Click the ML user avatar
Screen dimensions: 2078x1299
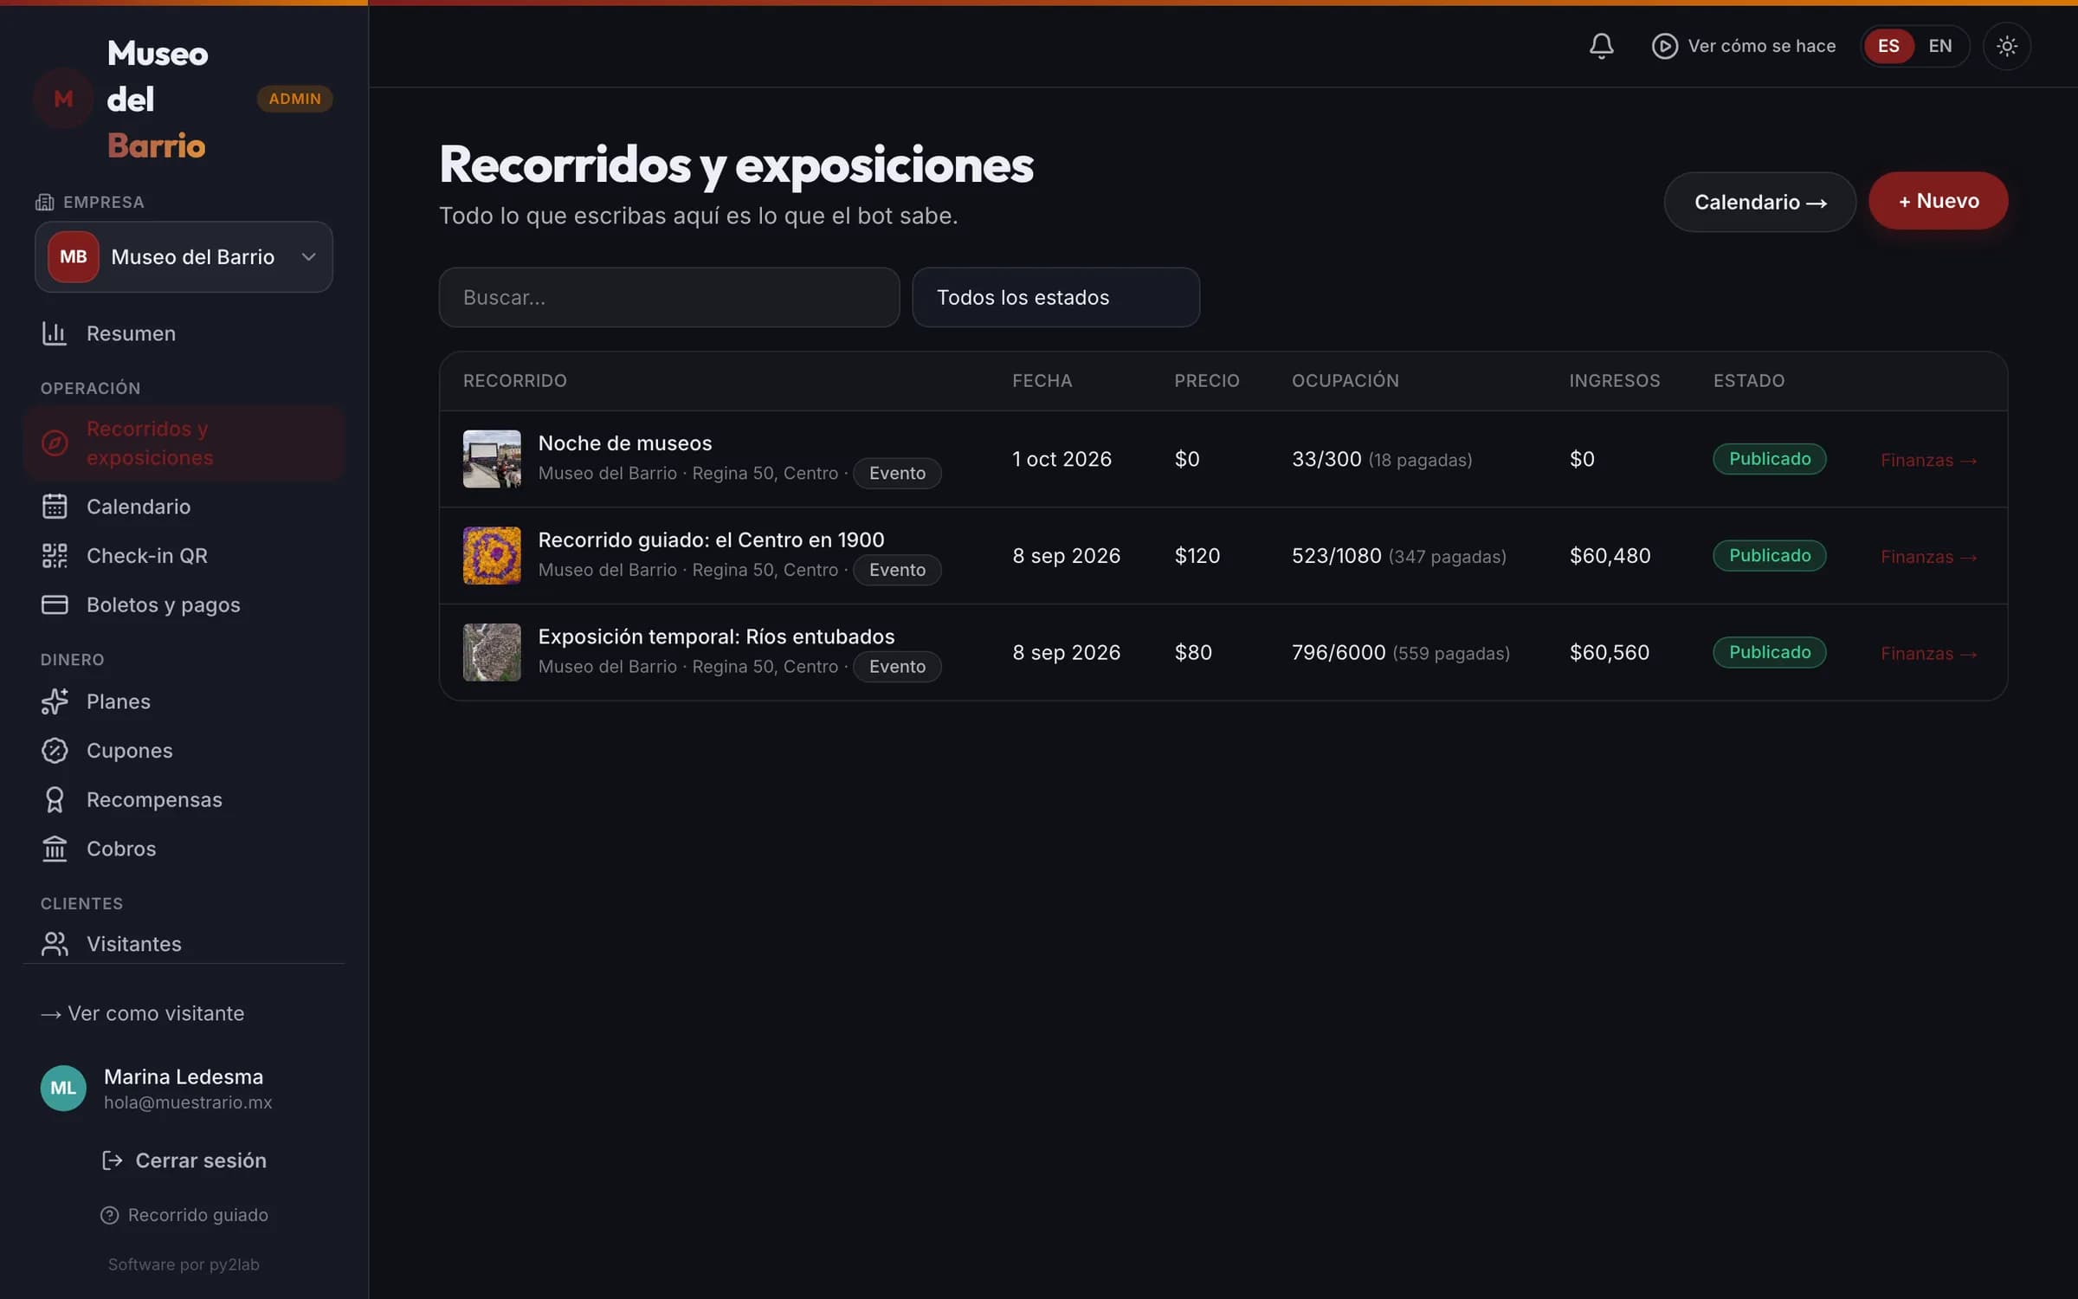63,1089
